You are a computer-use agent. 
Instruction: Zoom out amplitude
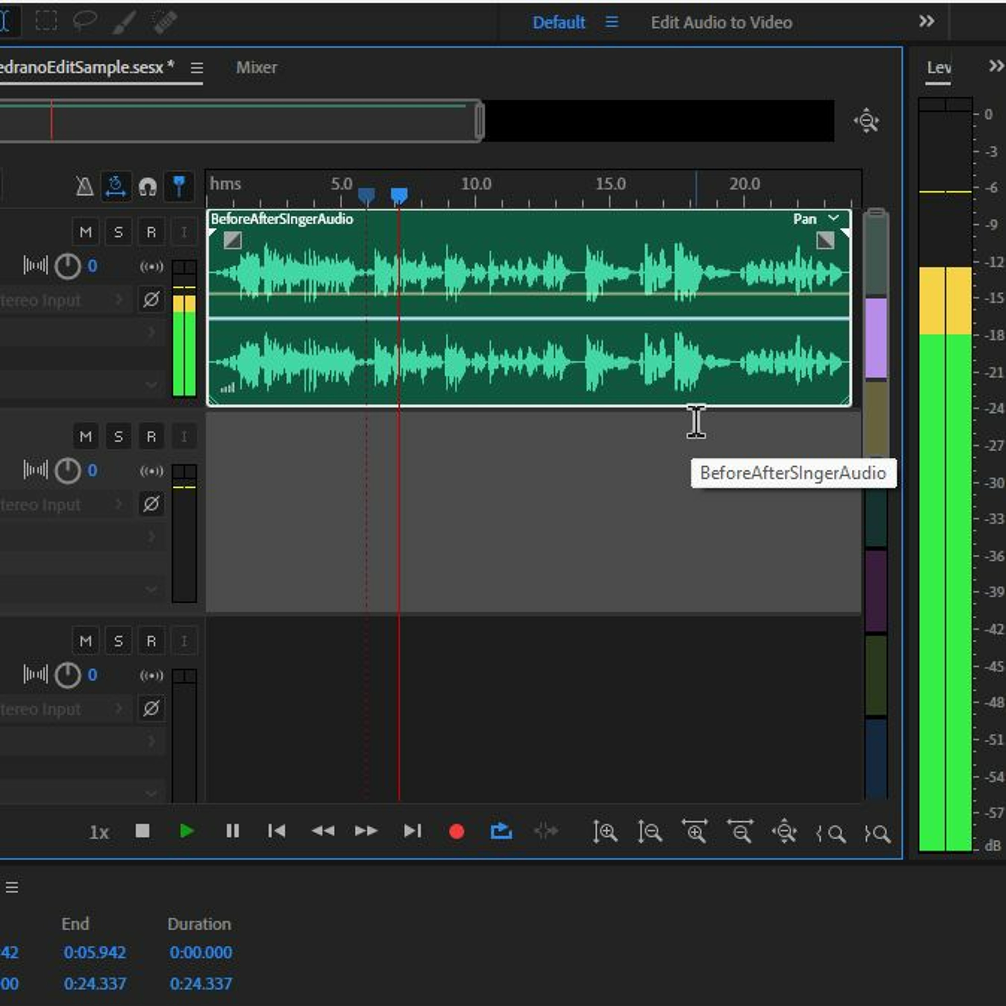pyautogui.click(x=650, y=832)
